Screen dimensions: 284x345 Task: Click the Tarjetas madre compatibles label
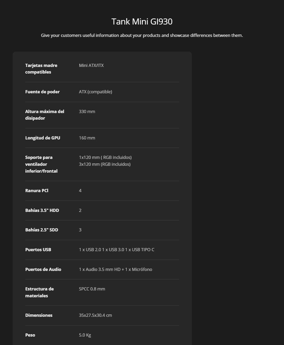click(x=41, y=69)
